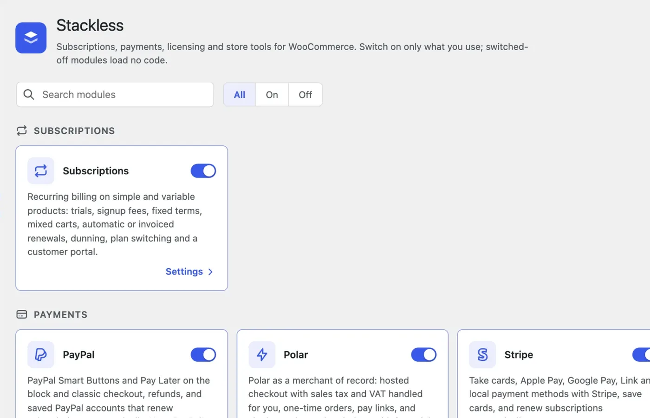Click the Subscriptions card title
650x418 pixels.
96,170
